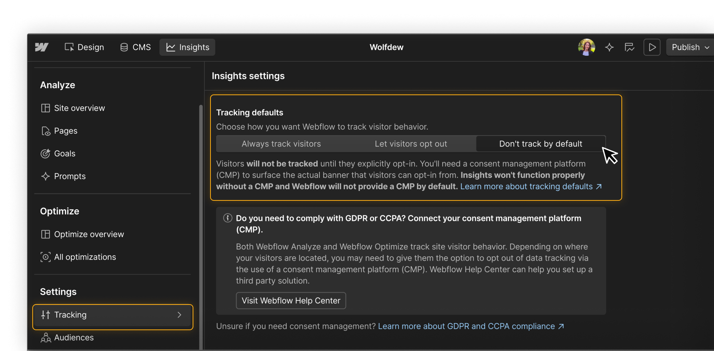Select Let visitors opt out option
The height and width of the screenshot is (351, 714).
click(411, 144)
